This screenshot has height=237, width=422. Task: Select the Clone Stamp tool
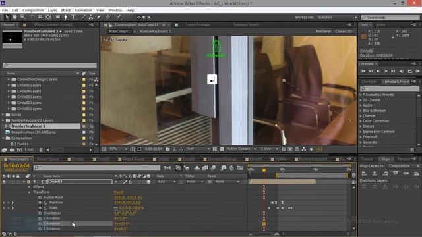point(91,17)
